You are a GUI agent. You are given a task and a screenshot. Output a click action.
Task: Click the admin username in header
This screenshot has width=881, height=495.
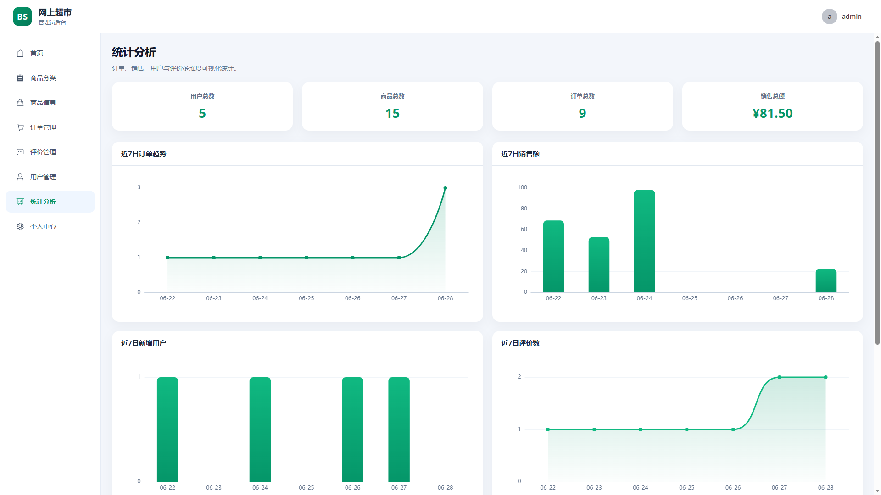852,16
